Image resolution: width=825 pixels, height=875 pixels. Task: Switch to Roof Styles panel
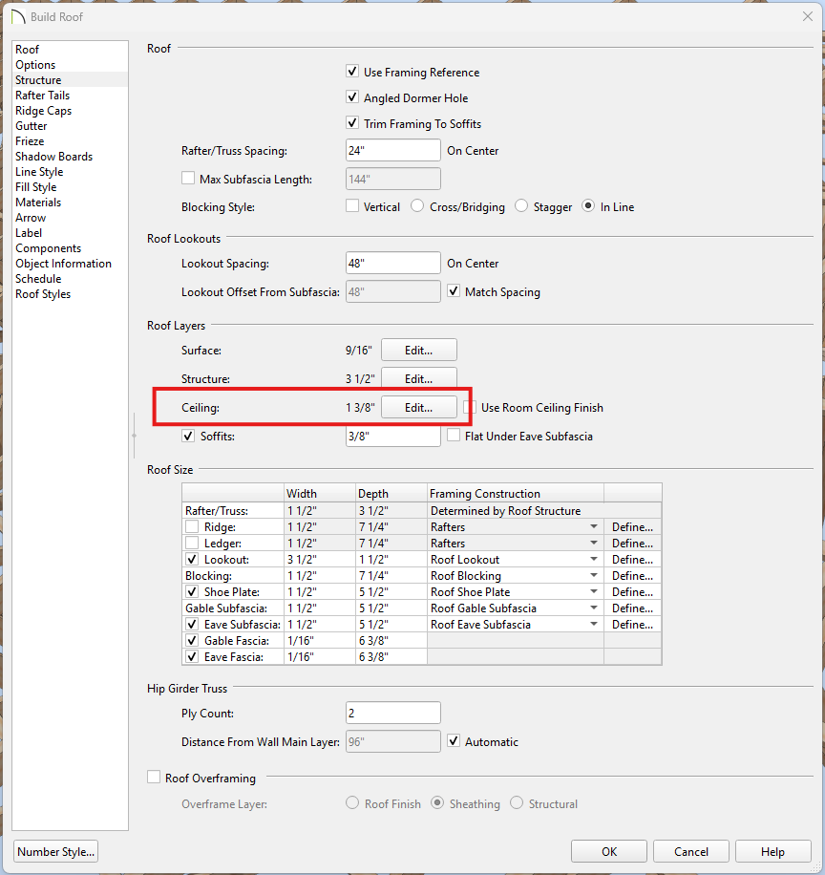tap(43, 294)
